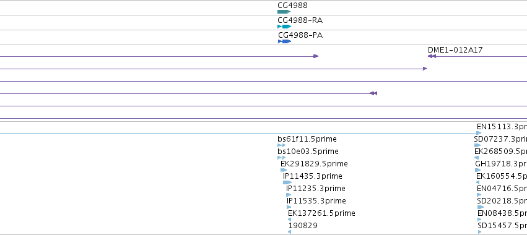The image size is (527, 235).
Task: Click the GH19718.3prime EST glyph
Action: click(478, 170)
